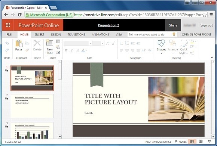Select slide 2 thumbnail
Screen dimensions: 217x146
32,106
